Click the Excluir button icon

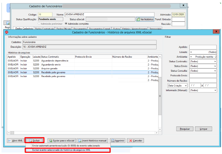31,141
